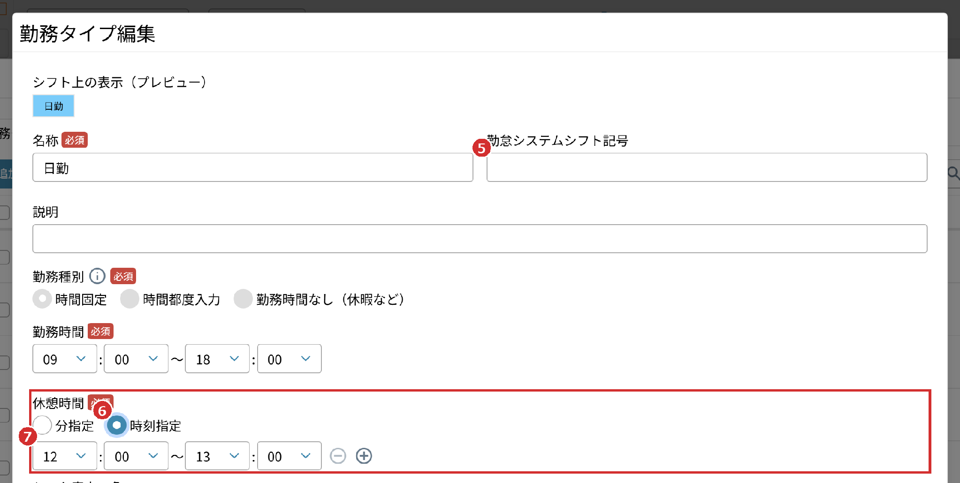Image resolution: width=960 pixels, height=483 pixels.
Task: Click the 休憩時間 label
Action: pos(58,403)
